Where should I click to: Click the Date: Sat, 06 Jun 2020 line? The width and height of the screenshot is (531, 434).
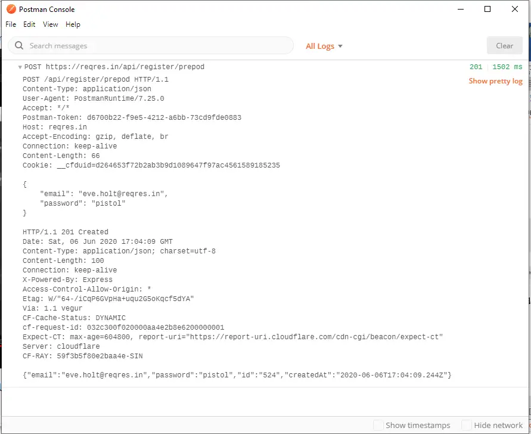pos(98,241)
